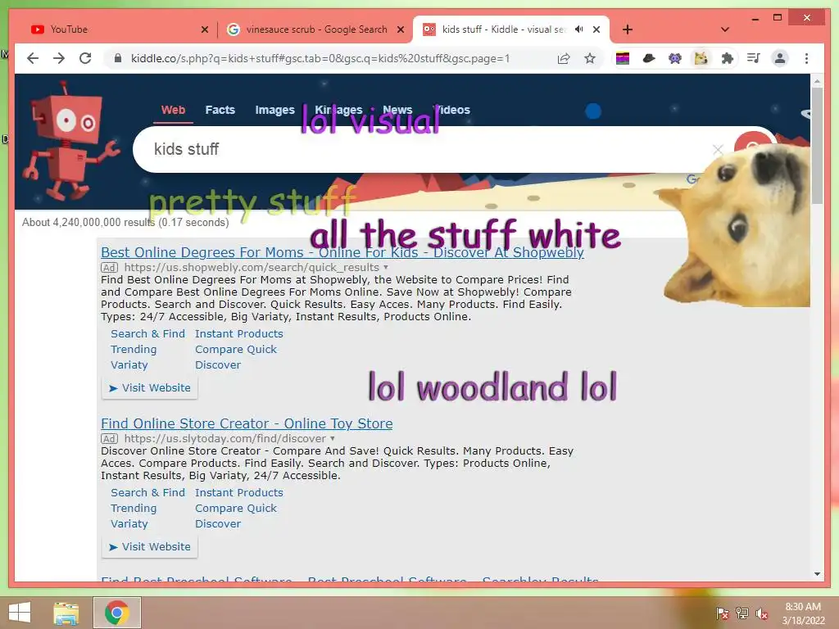
Task: Click Variaty under Shopwebly ad
Action: point(129,364)
